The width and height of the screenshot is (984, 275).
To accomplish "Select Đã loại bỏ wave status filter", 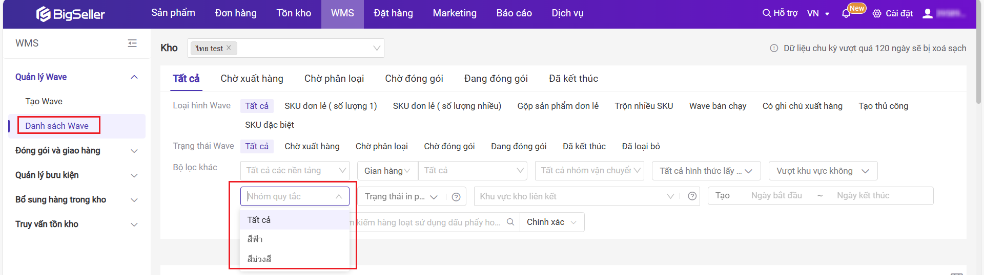I will pos(641,147).
